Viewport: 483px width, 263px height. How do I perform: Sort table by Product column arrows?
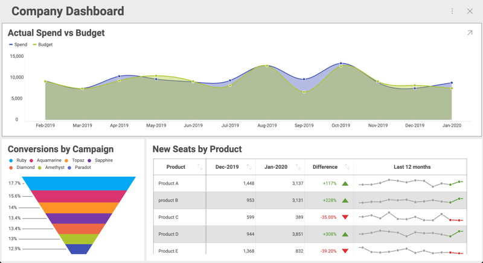tap(200, 167)
